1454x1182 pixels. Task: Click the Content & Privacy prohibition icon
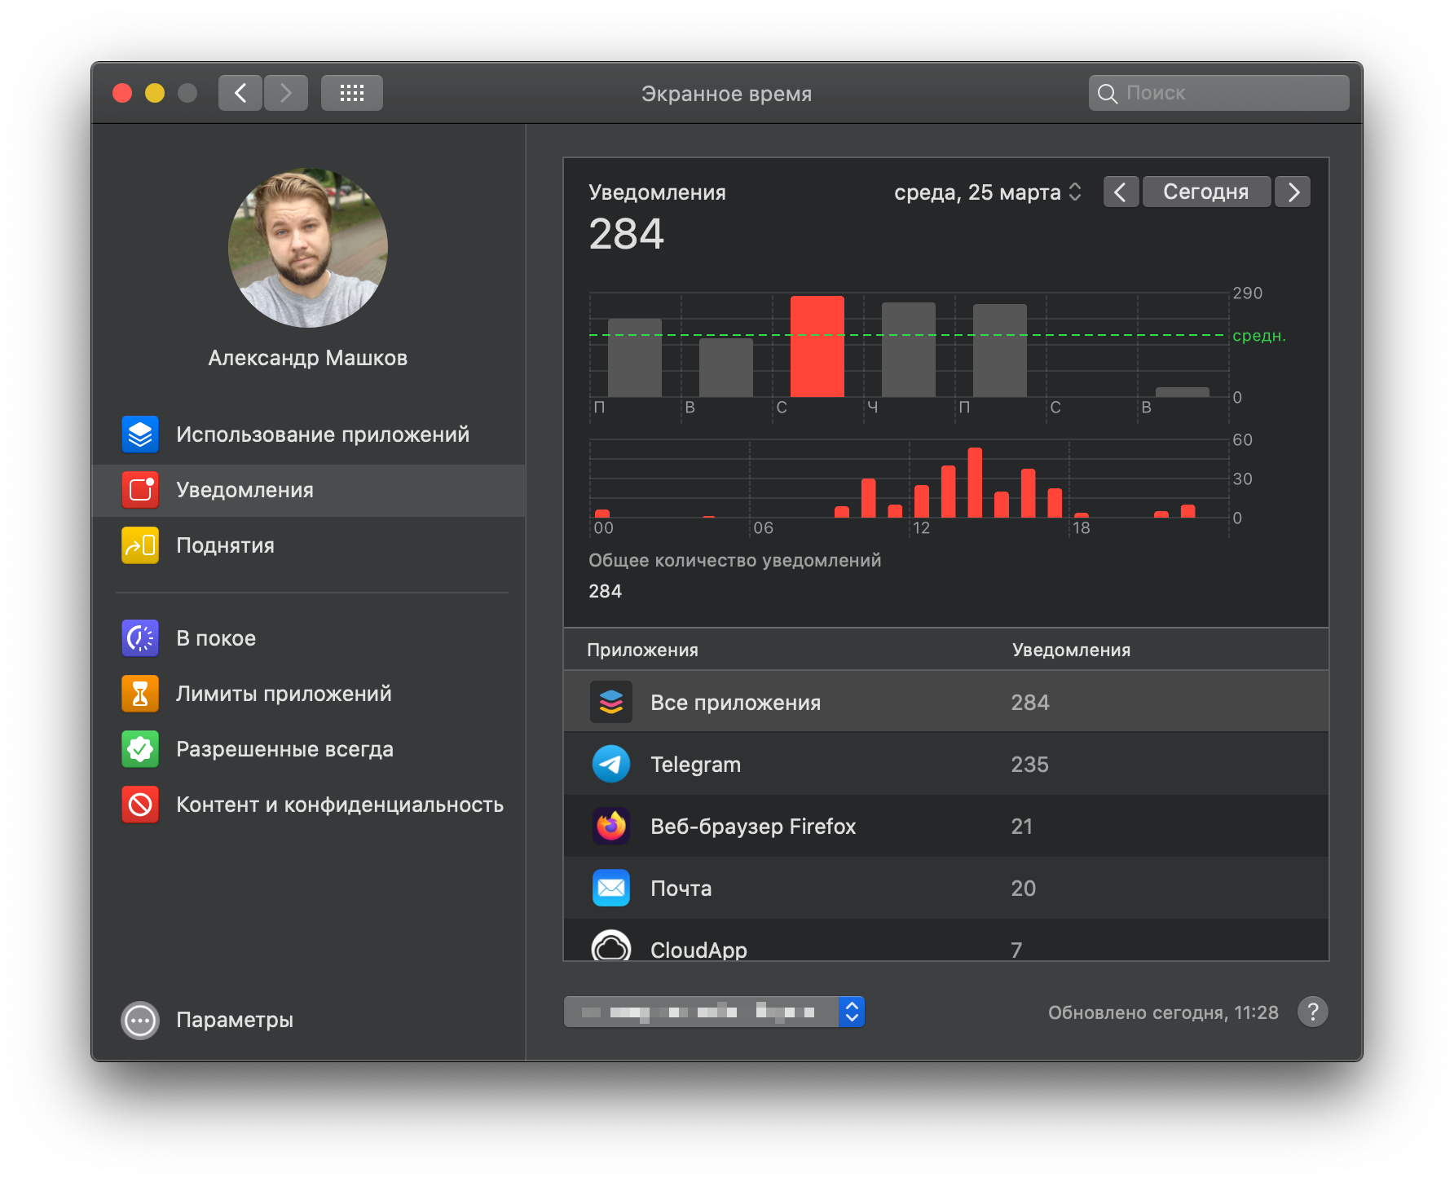click(x=140, y=805)
